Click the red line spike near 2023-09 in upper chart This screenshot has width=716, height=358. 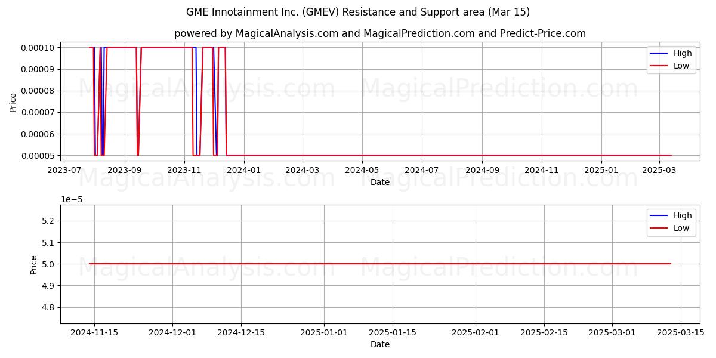coord(138,101)
